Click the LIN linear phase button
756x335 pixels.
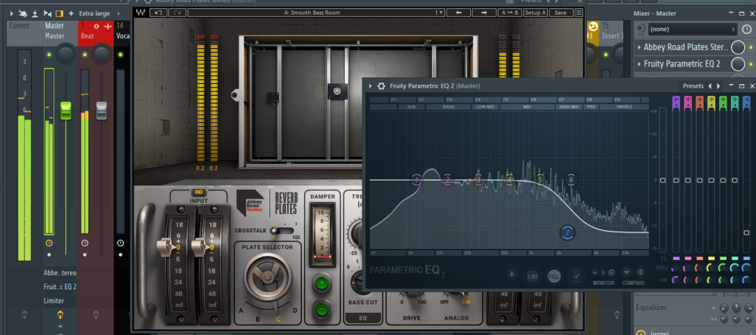pyautogui.click(x=532, y=275)
